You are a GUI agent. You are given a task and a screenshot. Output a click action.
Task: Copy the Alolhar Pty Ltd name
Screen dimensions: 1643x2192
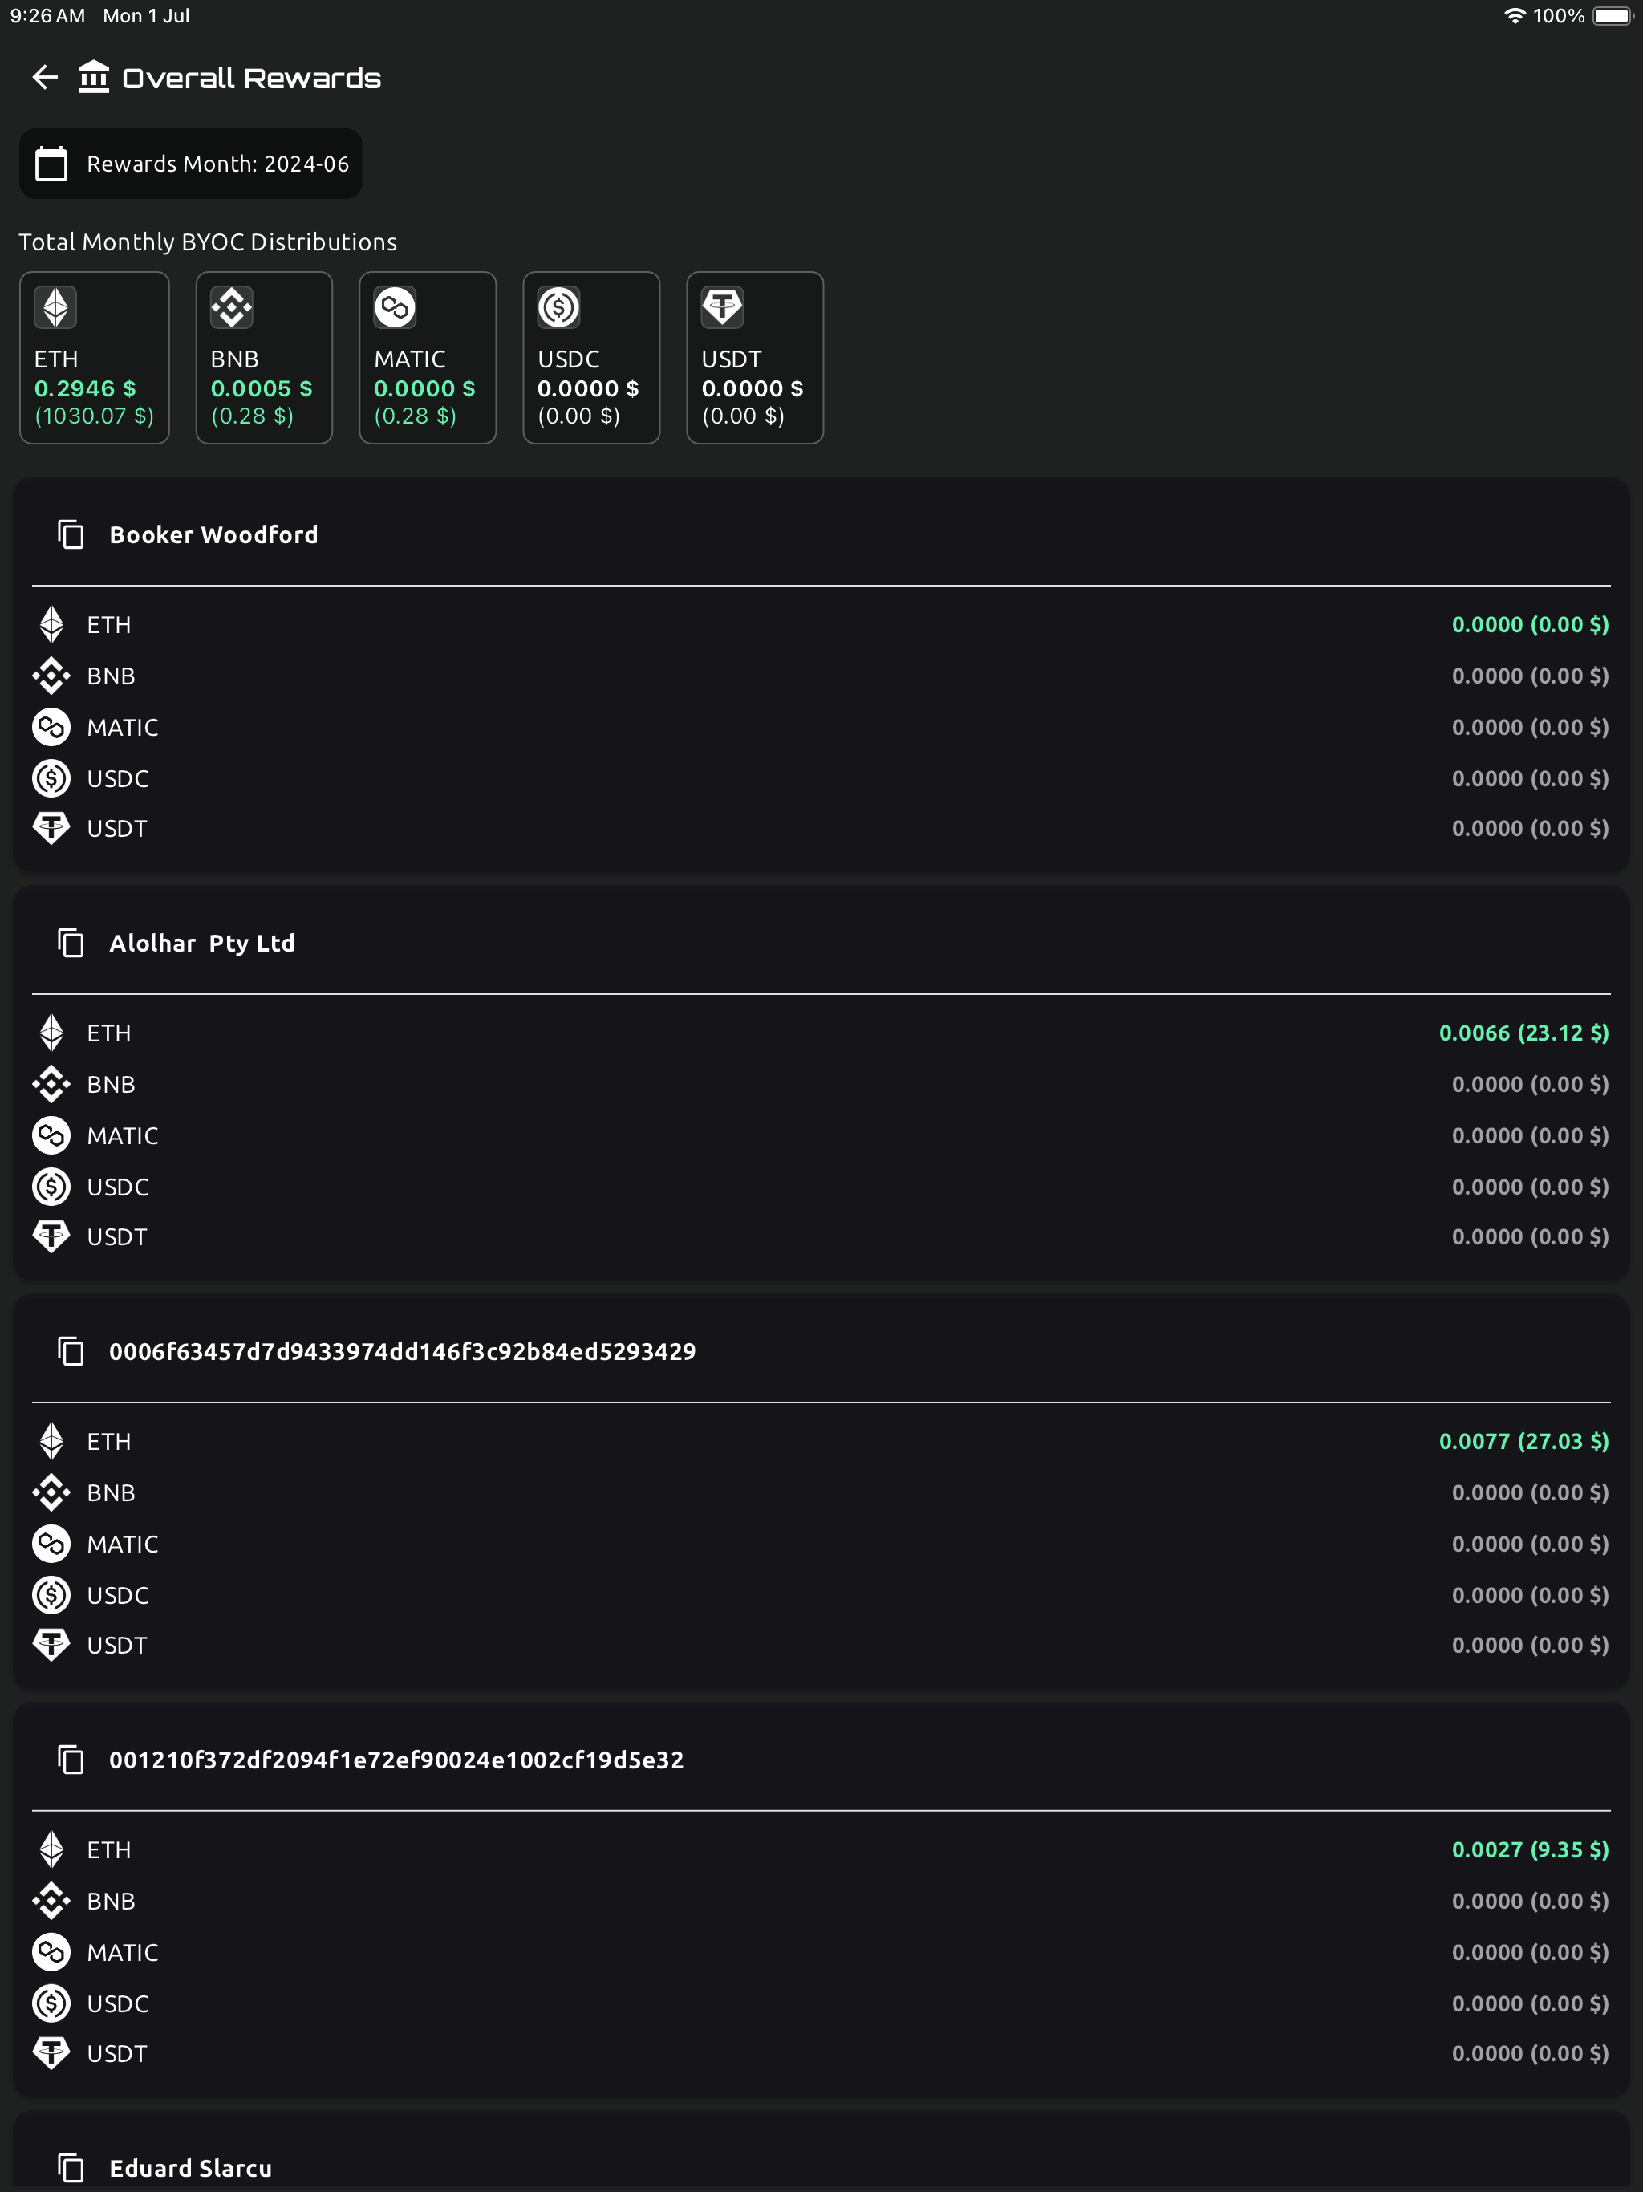pos(71,944)
